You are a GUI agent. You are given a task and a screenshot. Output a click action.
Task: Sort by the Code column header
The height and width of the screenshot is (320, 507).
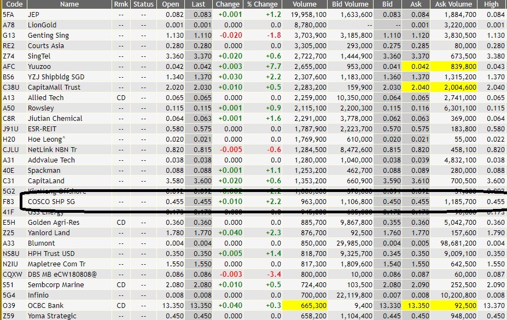coord(14,4)
